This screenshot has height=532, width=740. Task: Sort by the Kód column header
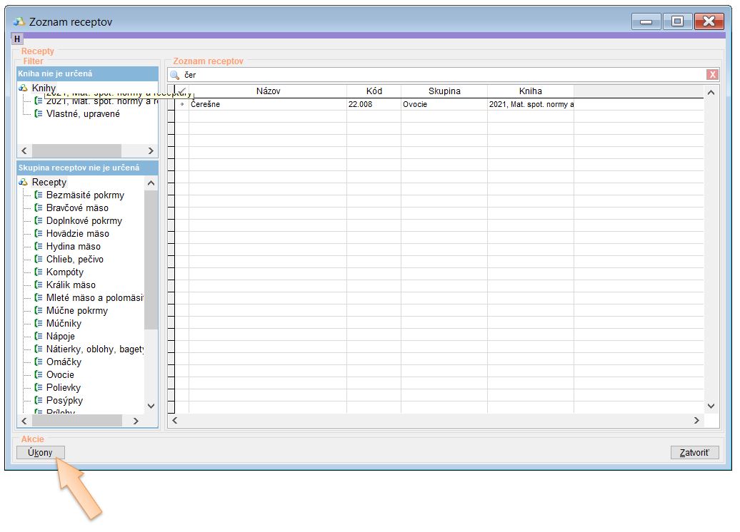point(374,91)
